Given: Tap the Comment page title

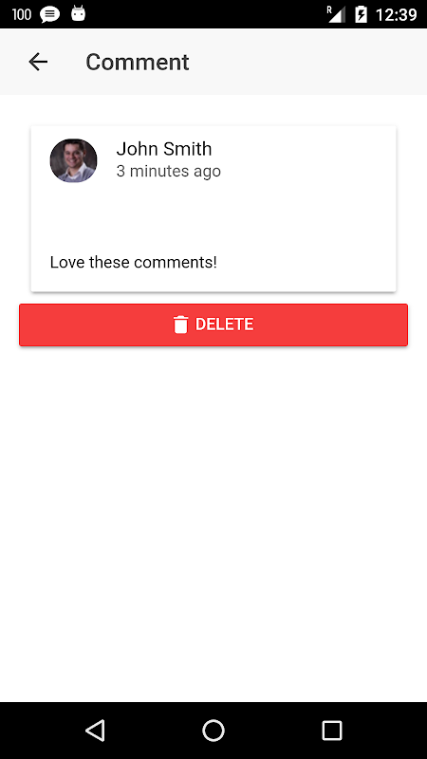Looking at the screenshot, I should click(x=138, y=62).
